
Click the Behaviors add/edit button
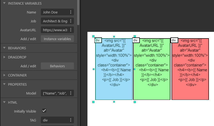[x=57, y=66]
